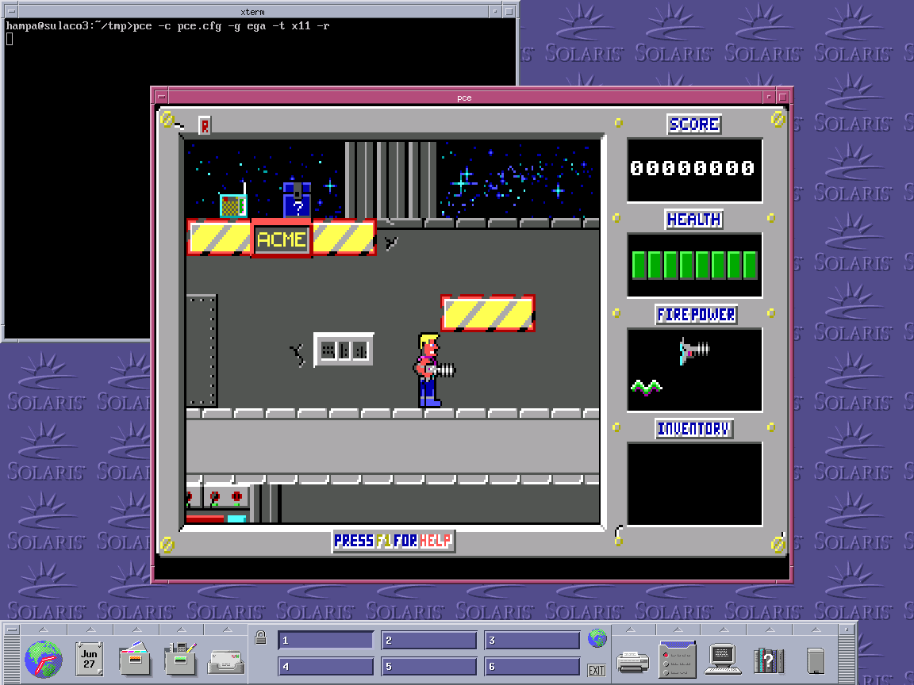Image resolution: width=914 pixels, height=685 pixels.
Task: Open the pencil cup applications icon
Action: pyautogui.click(x=181, y=659)
